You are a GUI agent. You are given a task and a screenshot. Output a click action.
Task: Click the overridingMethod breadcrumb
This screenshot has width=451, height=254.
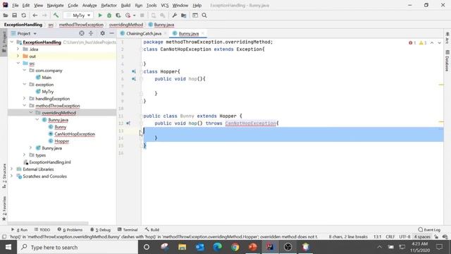[126, 25]
